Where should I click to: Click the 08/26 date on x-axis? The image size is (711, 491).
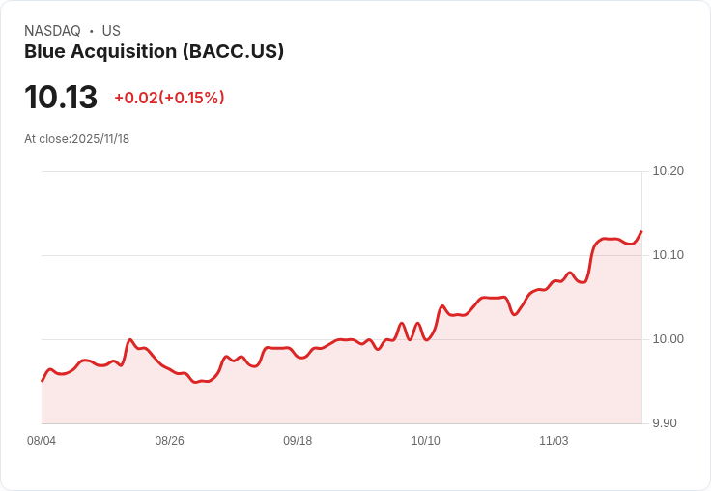click(x=169, y=441)
